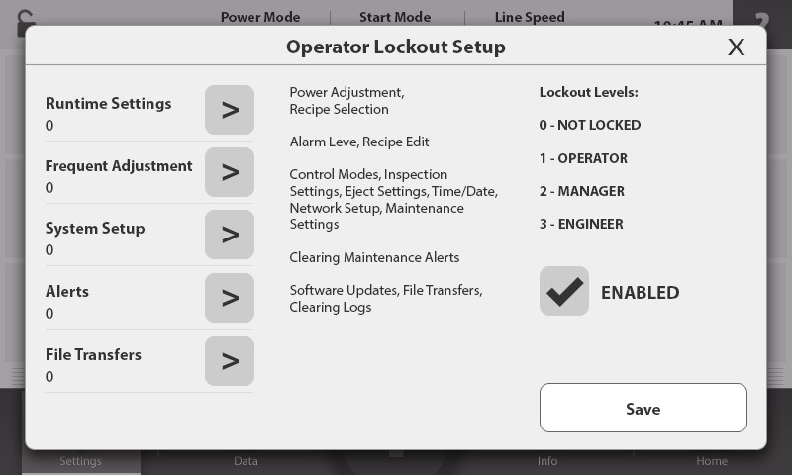
Task: Expand System Setup lockout level arrow
Action: [x=230, y=235]
